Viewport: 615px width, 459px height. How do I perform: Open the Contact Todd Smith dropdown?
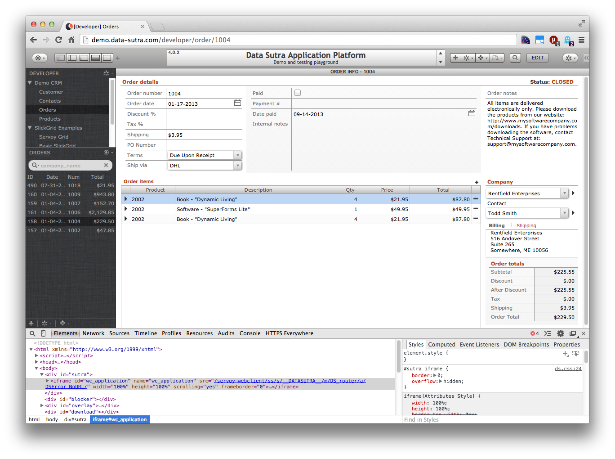(x=528, y=213)
